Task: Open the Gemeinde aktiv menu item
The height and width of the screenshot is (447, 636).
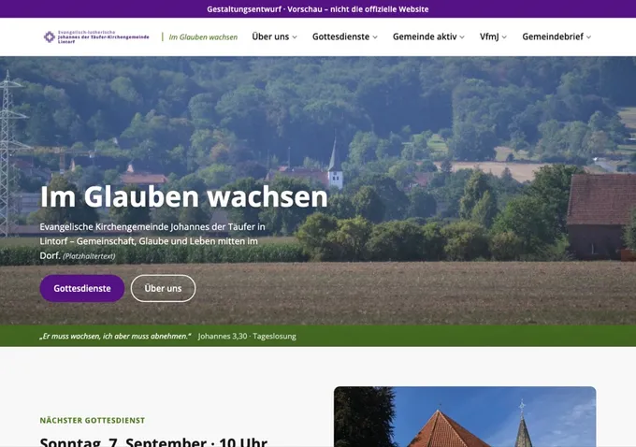Action: 425,36
